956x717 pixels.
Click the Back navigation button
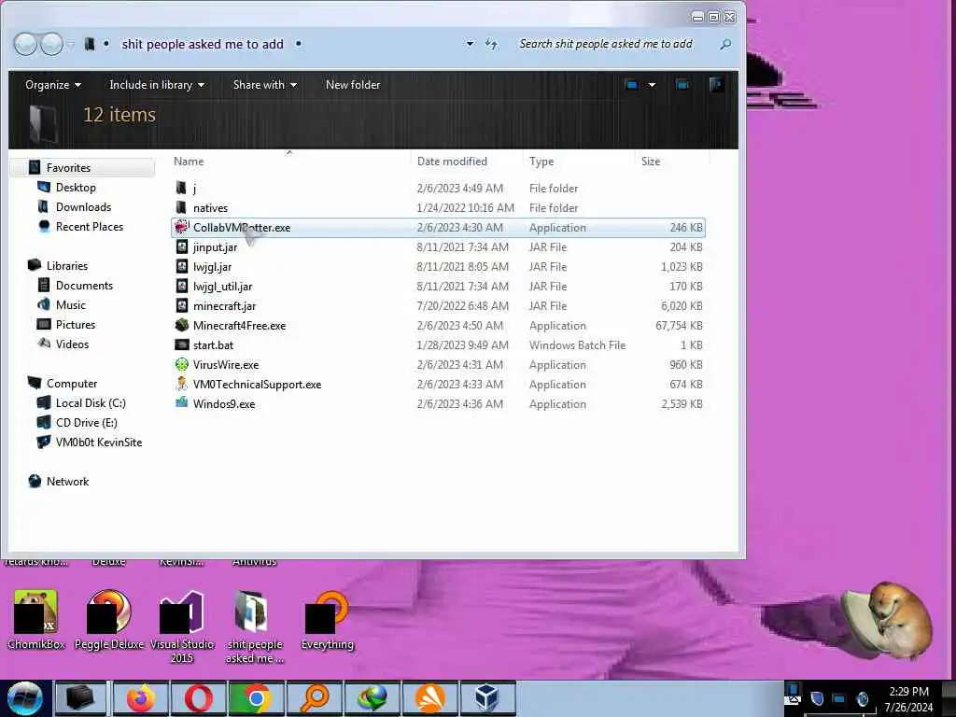tap(25, 44)
